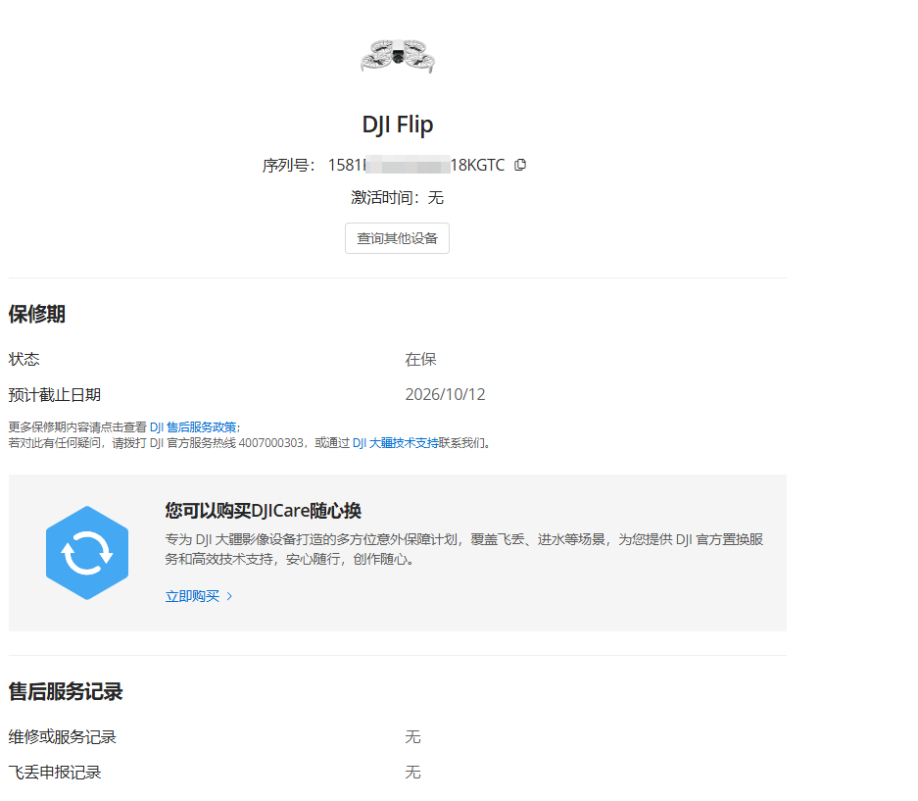Screen dimensions: 918x801
Task: Click the DJI Flip drone product image
Action: click(398, 56)
